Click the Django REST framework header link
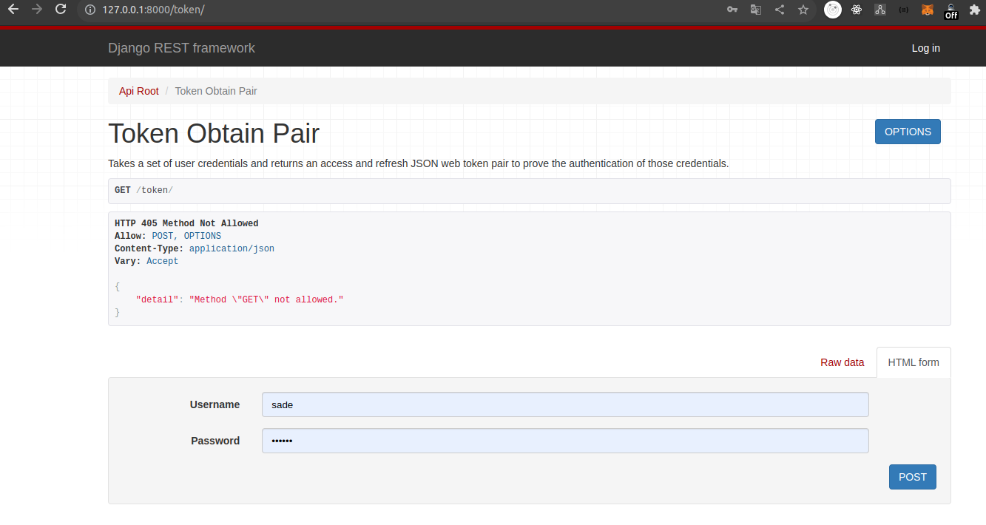Image resolution: width=986 pixels, height=525 pixels. (x=181, y=47)
